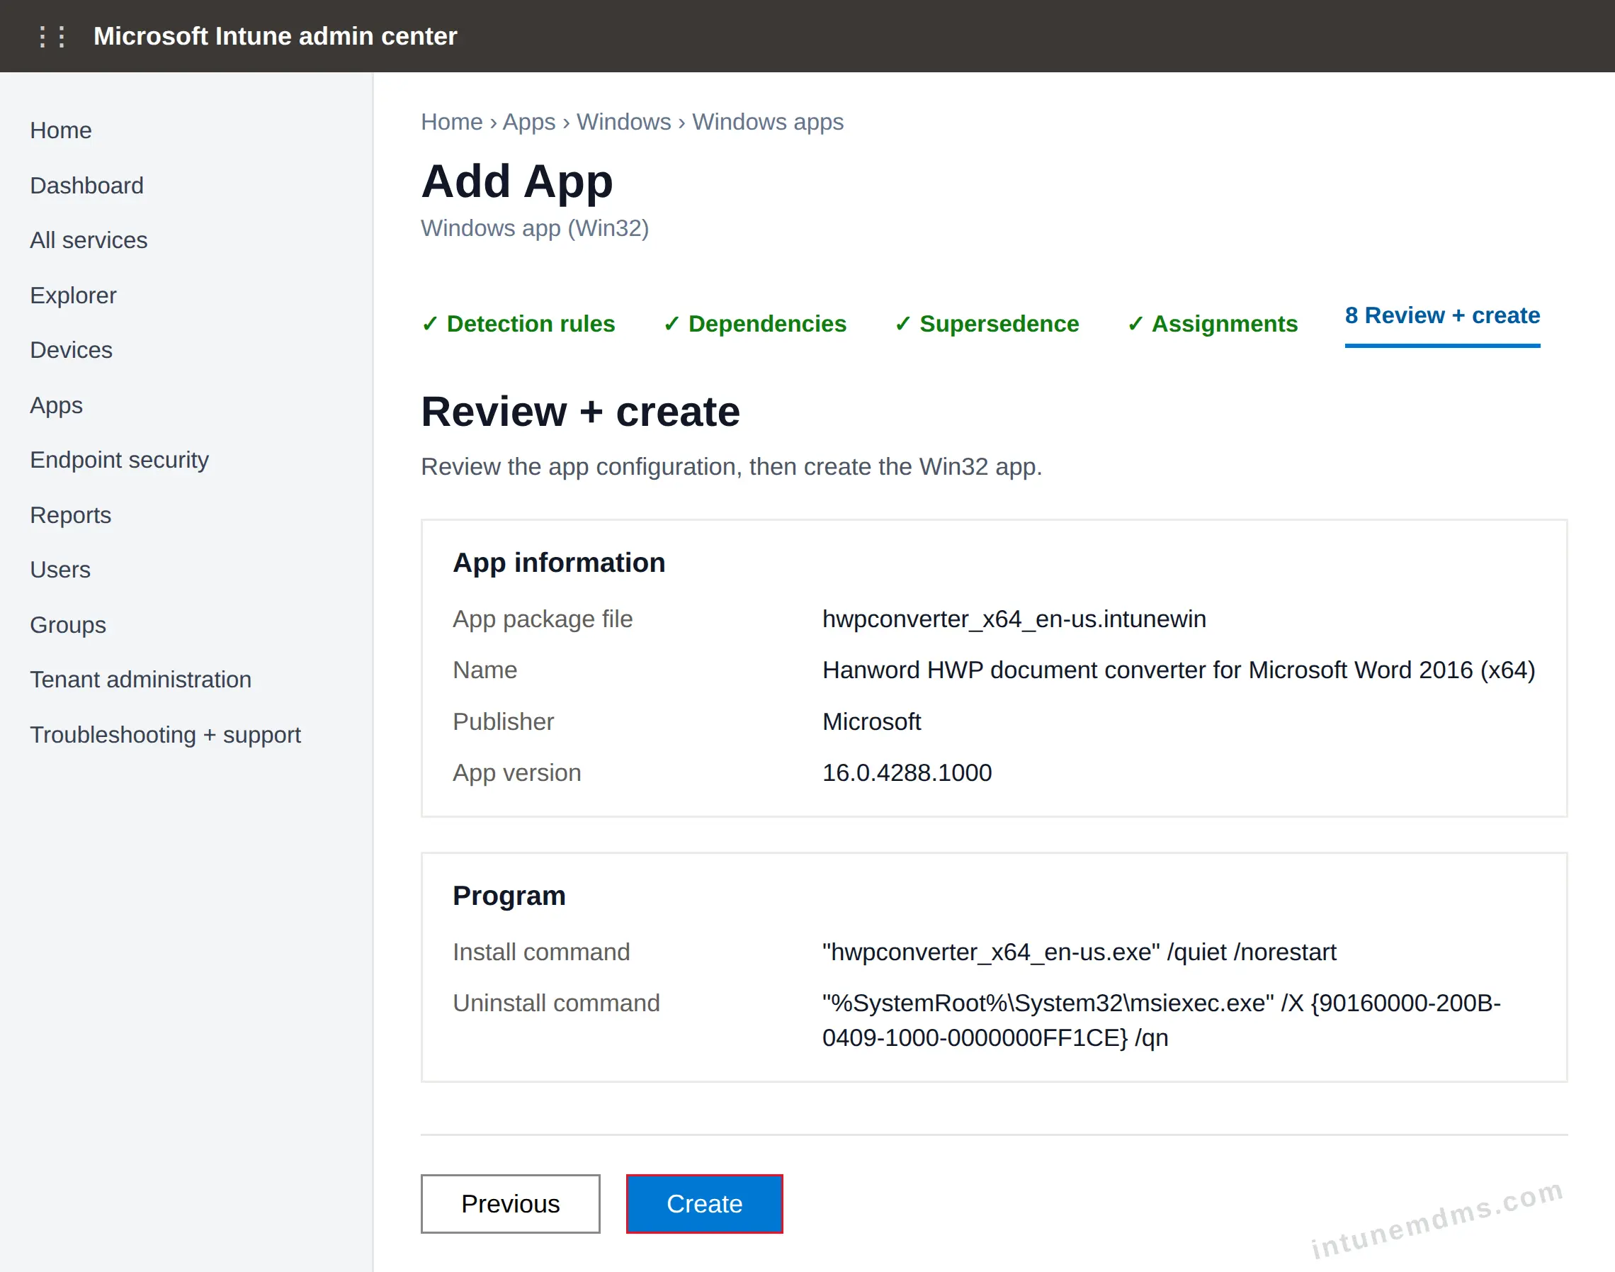Click the App package file label
The image size is (1615, 1272).
[543, 619]
